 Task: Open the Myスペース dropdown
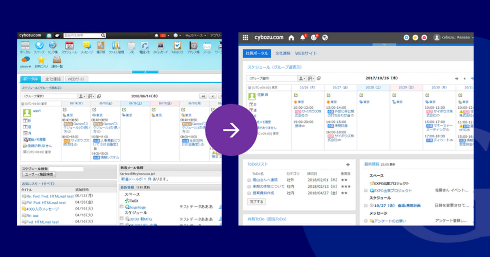[195, 35]
